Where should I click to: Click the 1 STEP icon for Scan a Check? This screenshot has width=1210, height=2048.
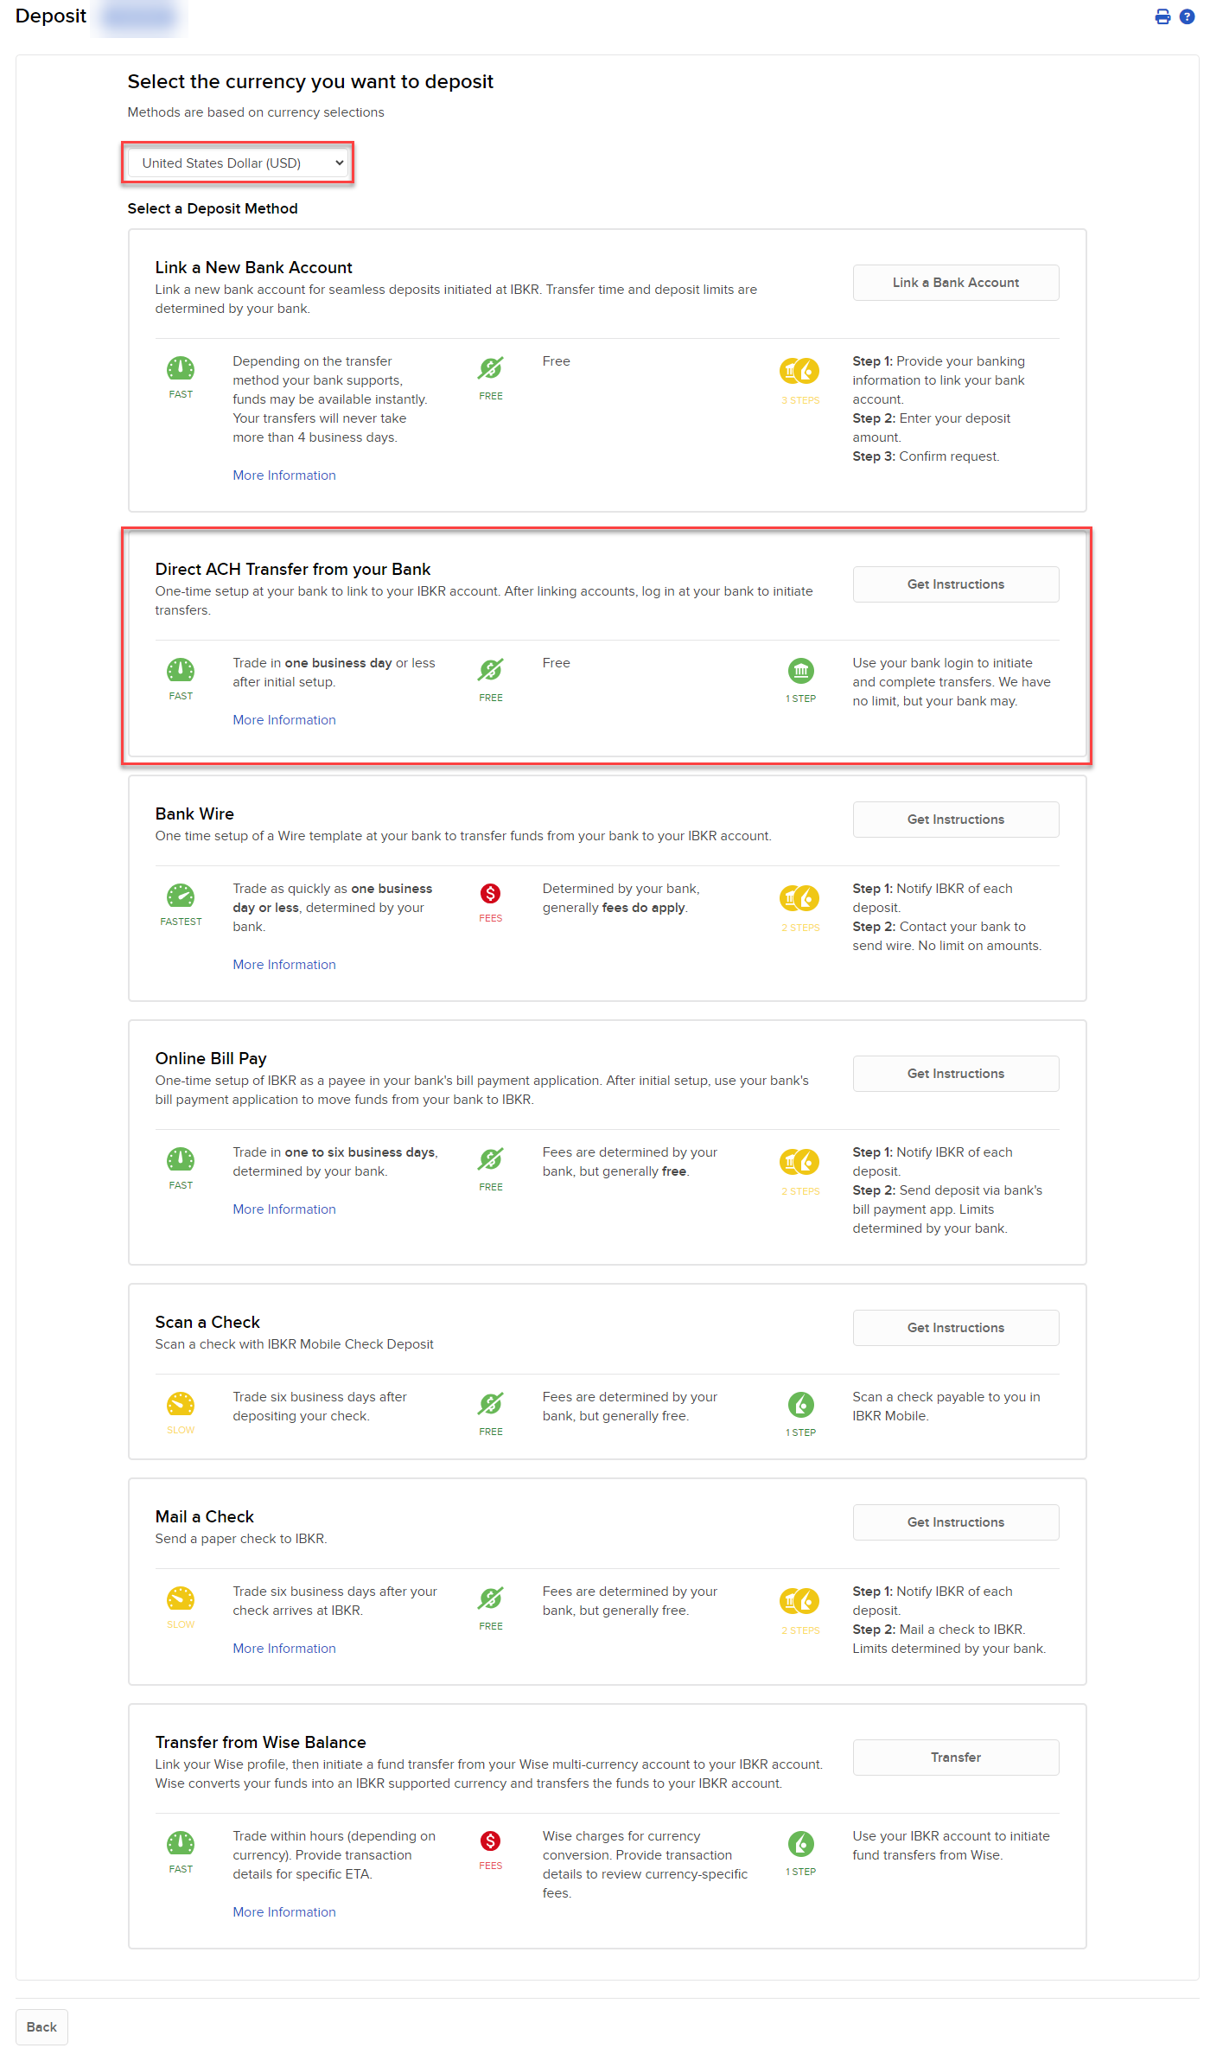click(800, 1406)
